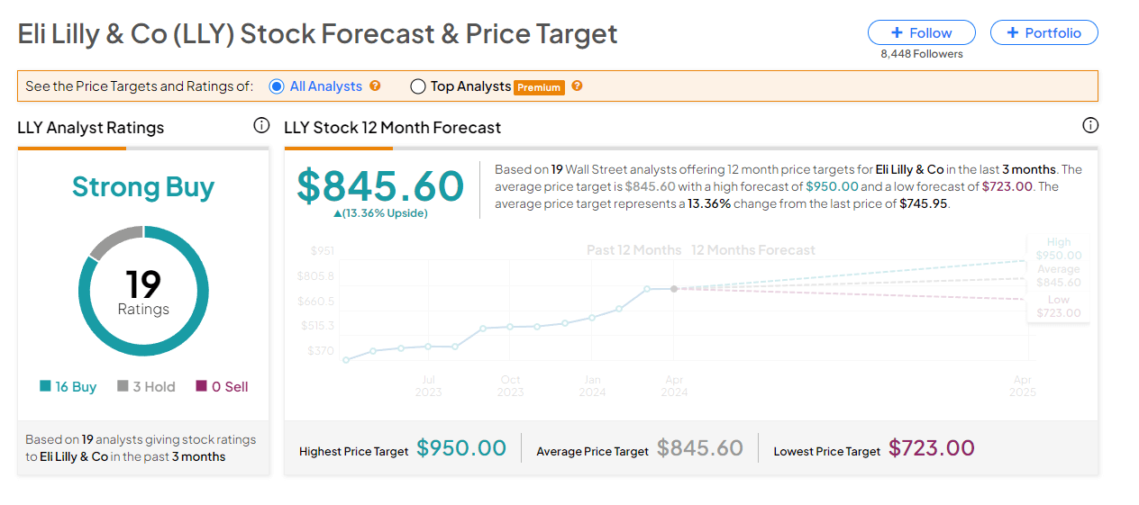Screen dimensions: 1139x505
Task: Add LLY stock to Portfolio
Action: point(1043,32)
